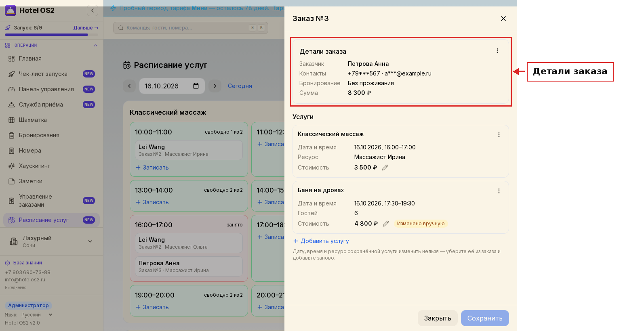The height and width of the screenshot is (331, 623).
Task: Edit the 4 800 ₽ price pencil icon
Action: 386,224
